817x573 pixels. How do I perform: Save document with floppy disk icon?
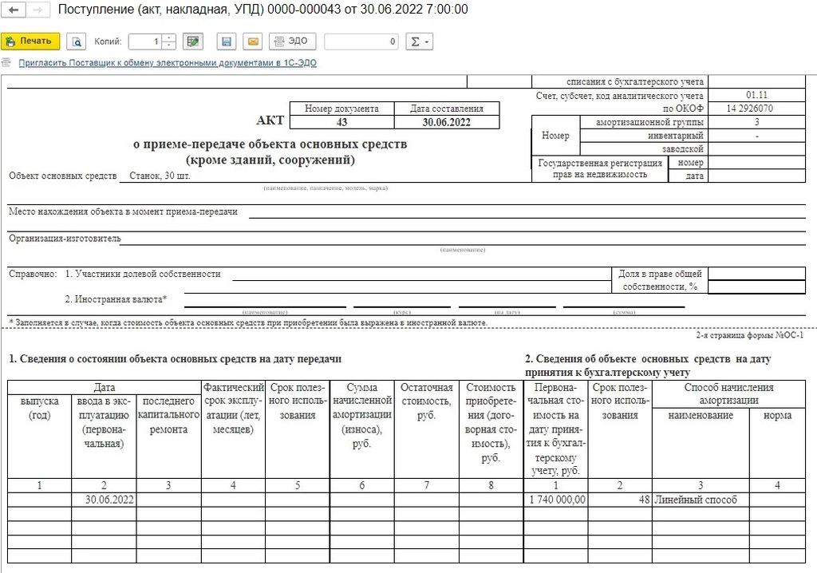(227, 41)
